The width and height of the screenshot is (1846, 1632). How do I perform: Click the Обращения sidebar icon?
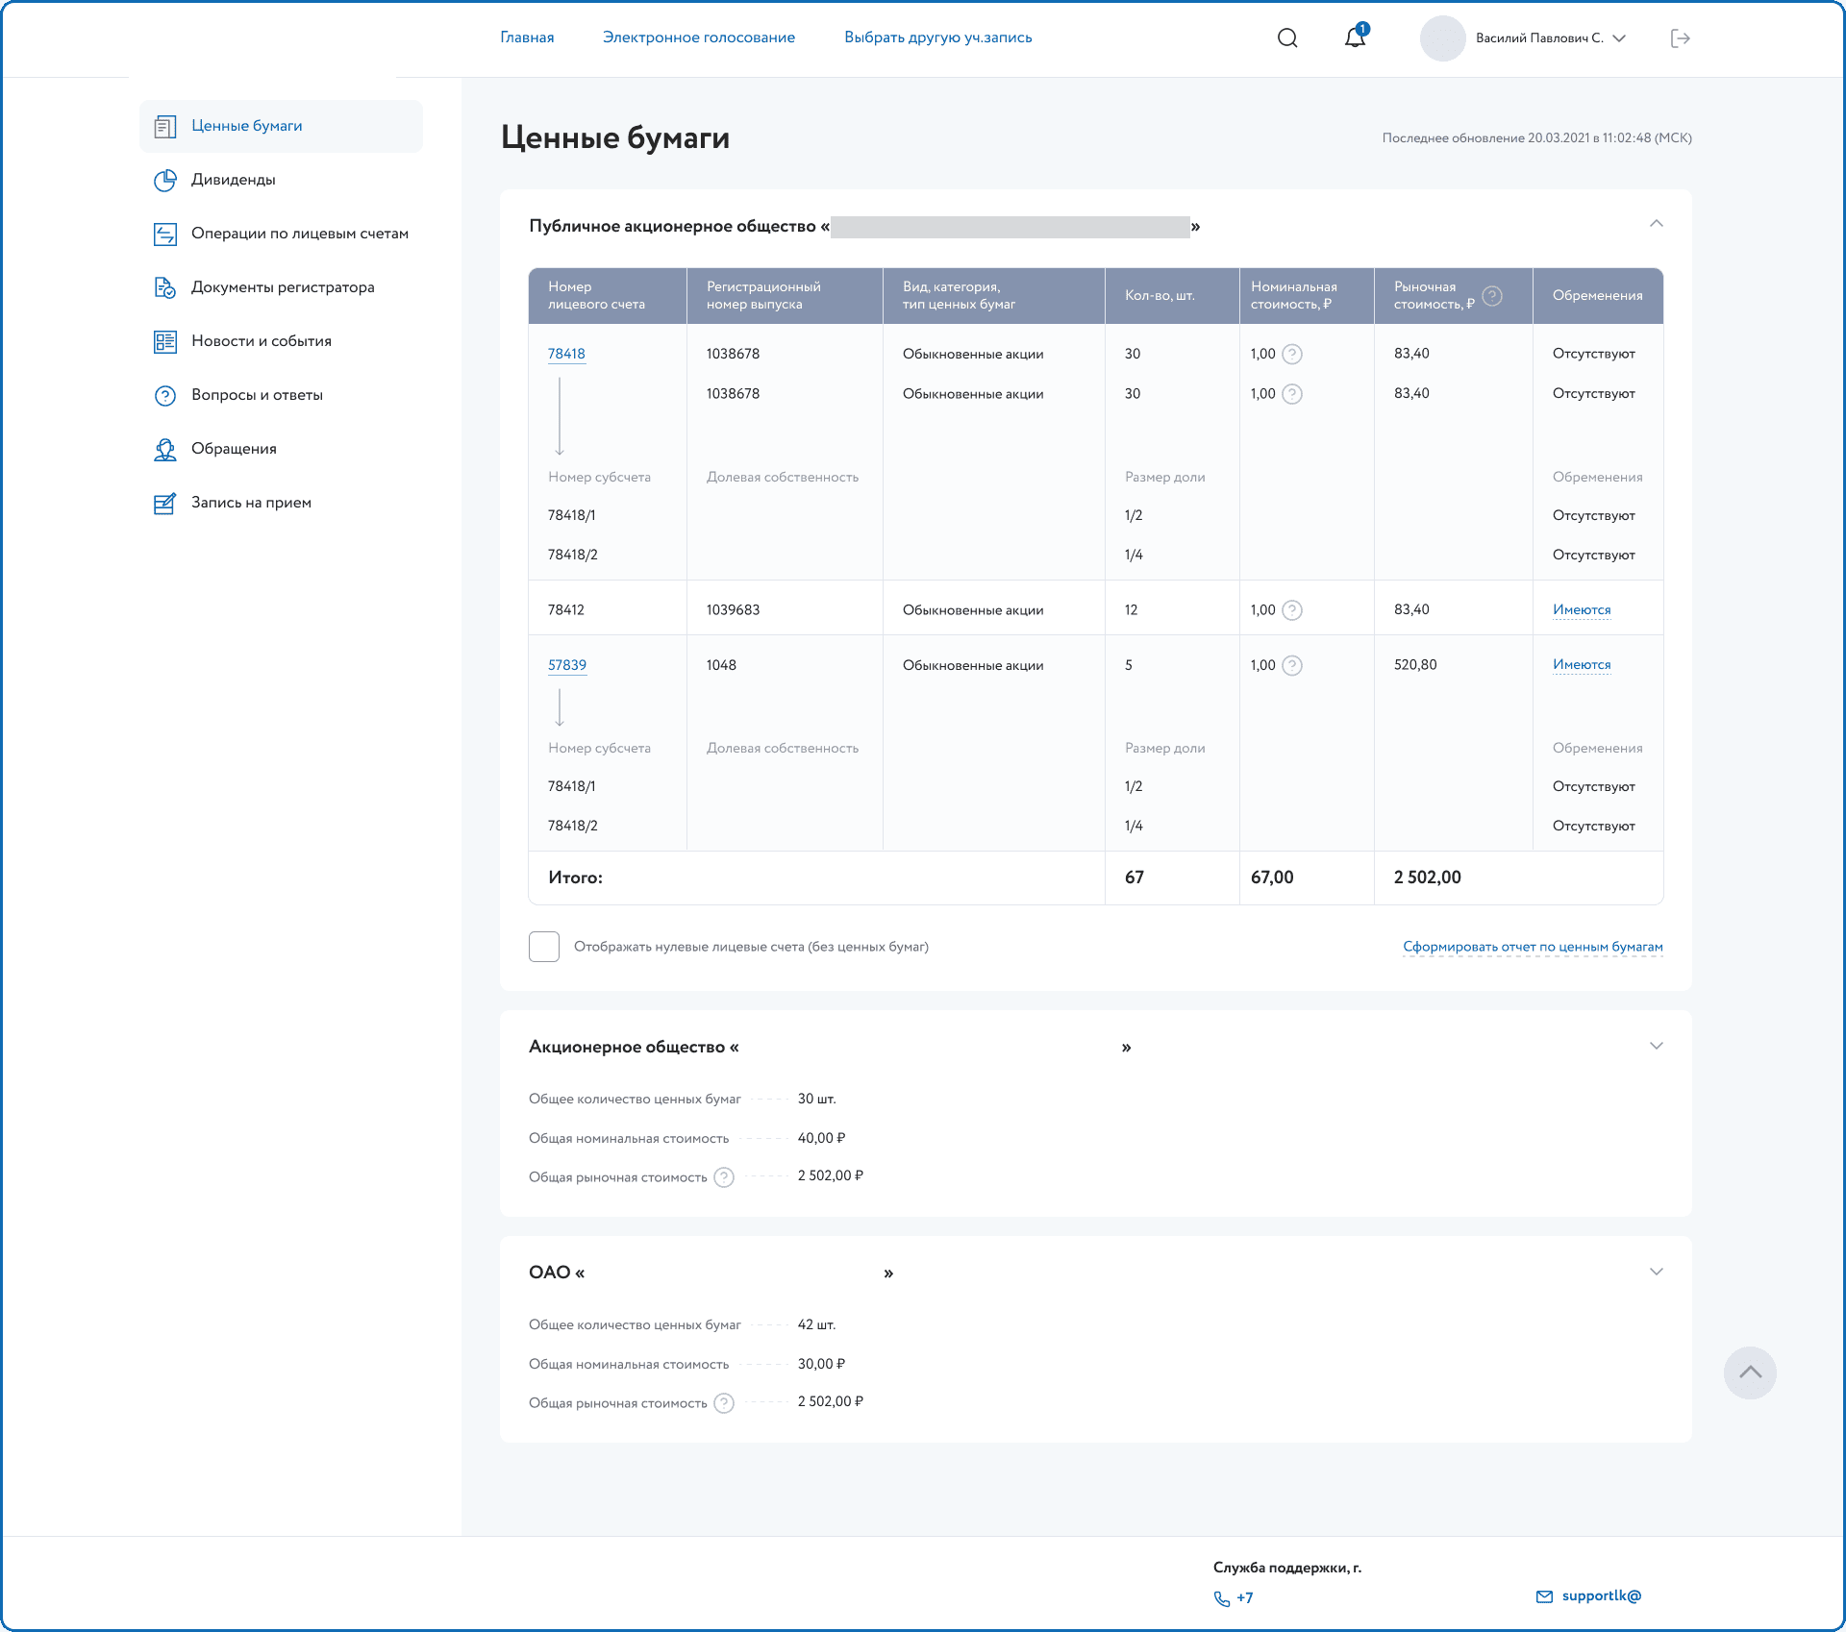click(x=165, y=449)
